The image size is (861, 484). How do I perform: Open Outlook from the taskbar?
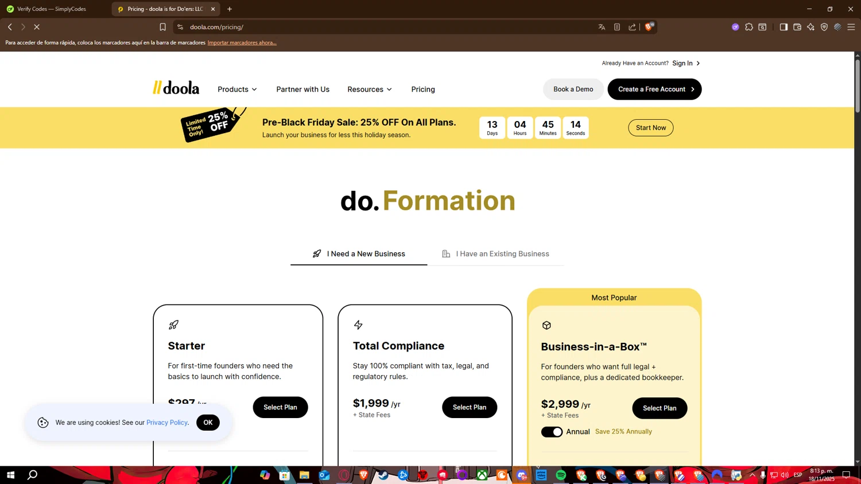tap(324, 475)
